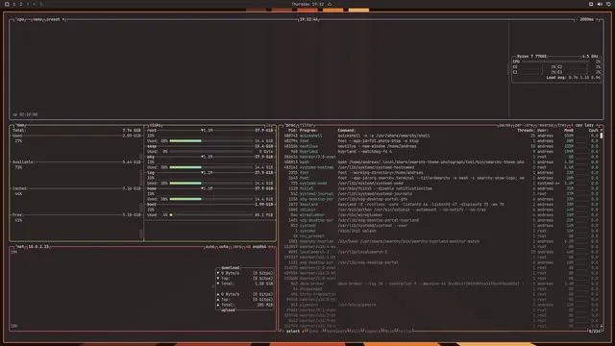Switch to previous network interface with b
The width and height of the screenshot is (615, 346).
[x=248, y=247]
